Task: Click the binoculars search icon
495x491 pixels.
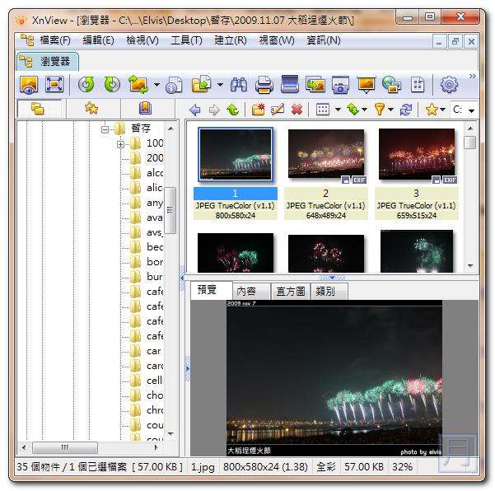Action: (239, 84)
